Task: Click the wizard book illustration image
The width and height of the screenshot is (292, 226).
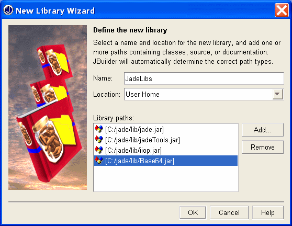Action: [x=48, y=107]
